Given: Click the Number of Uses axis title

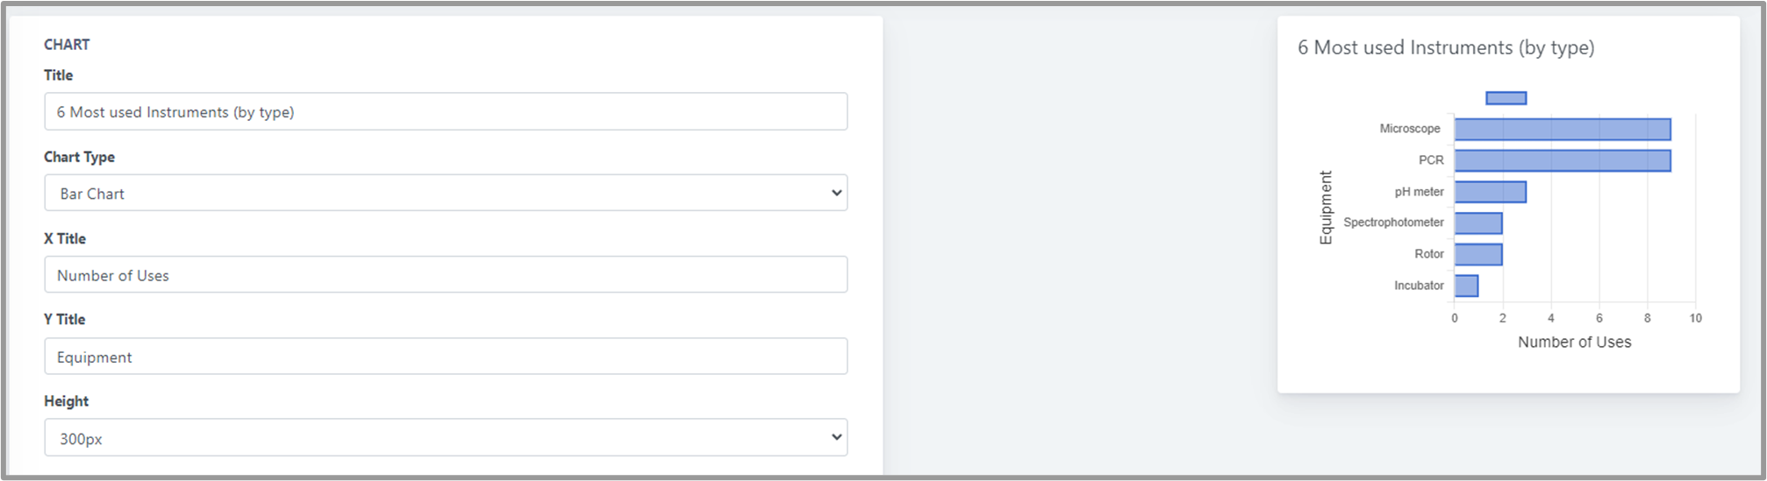Looking at the screenshot, I should pyautogui.click(x=1574, y=343).
